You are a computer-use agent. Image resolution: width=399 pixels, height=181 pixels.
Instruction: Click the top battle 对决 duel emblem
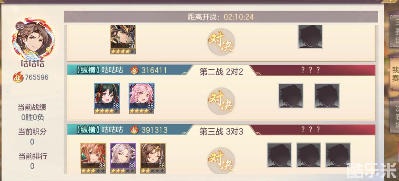(221, 42)
